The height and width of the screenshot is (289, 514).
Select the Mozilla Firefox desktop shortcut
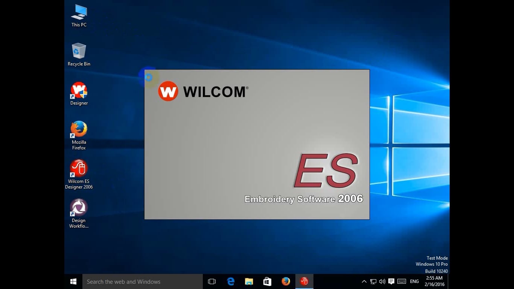(79, 135)
